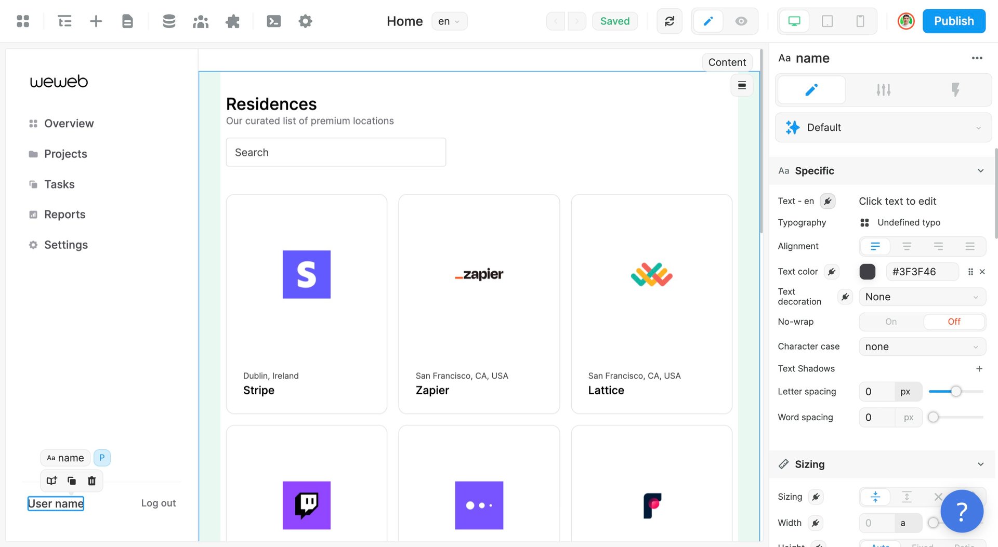Click the redo forward arrow
Viewport: 998px width, 547px height.
tap(576, 21)
